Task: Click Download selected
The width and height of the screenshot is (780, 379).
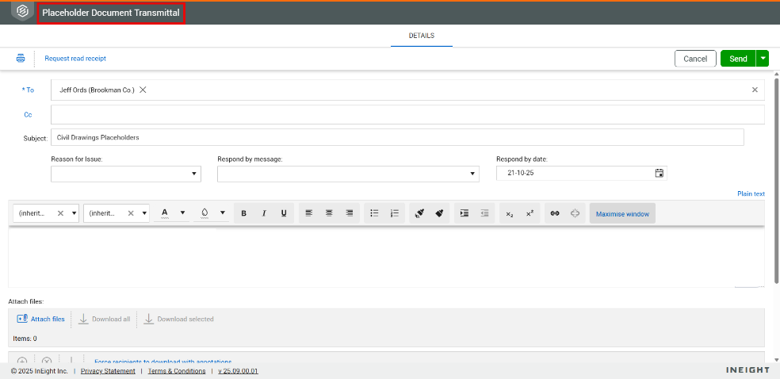Action: coord(179,319)
